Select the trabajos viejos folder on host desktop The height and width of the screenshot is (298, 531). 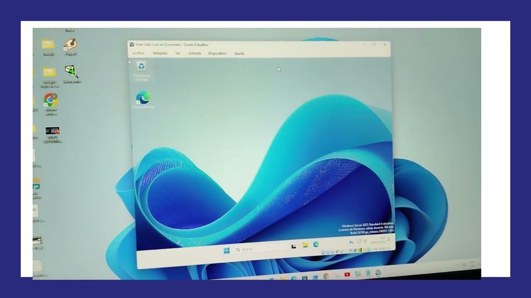49,77
